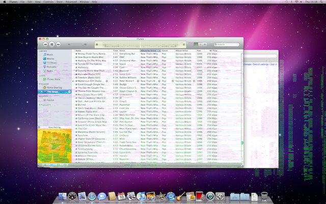Click Search settings link in browser window

click(260, 64)
